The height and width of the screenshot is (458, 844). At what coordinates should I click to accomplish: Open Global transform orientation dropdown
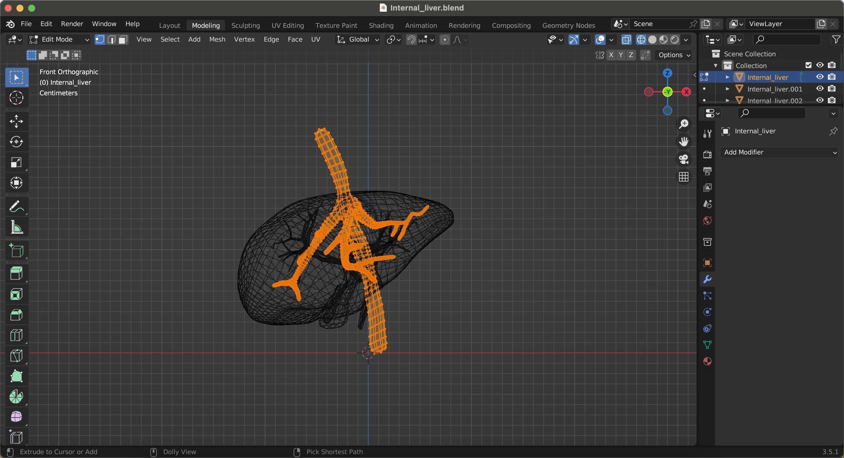click(358, 40)
